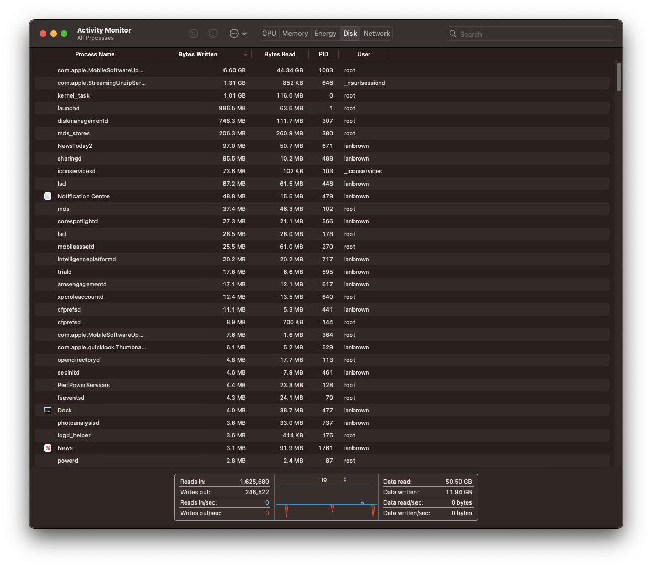This screenshot has height=567, width=652.
Task: Select the com.apple.StreamingUnzipSer… process row
Action: tap(322, 83)
